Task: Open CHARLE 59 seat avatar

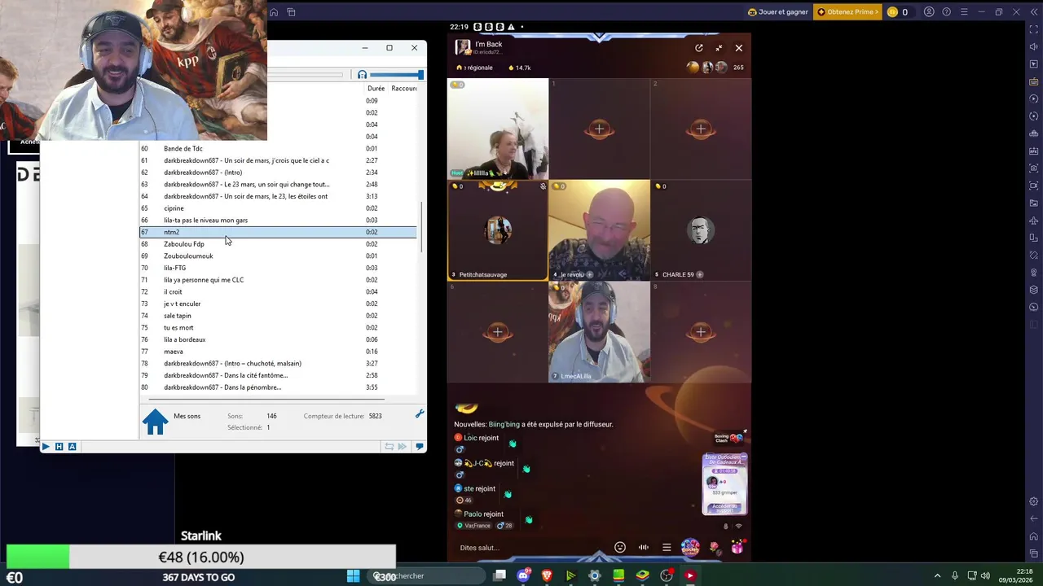Action: pyautogui.click(x=701, y=230)
